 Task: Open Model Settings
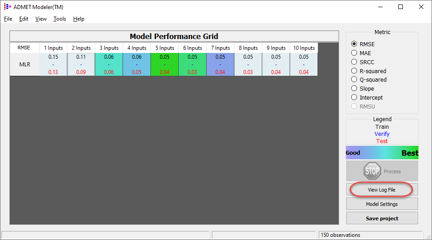pos(382,204)
